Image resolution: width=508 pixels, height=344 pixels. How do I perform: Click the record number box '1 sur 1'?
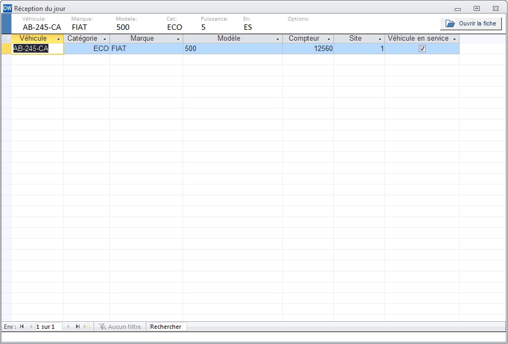point(48,327)
